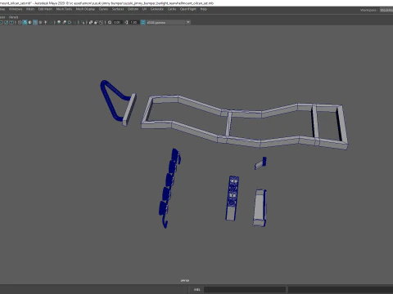Open the UV menu
Viewport: 393px width, 294px height.
[x=144, y=9]
